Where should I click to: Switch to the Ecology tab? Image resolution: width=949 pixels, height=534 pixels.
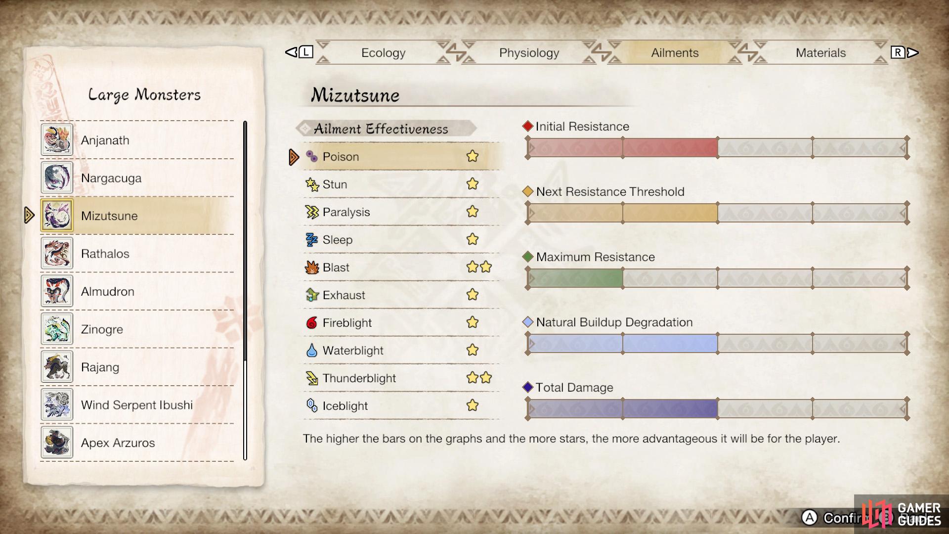(383, 53)
